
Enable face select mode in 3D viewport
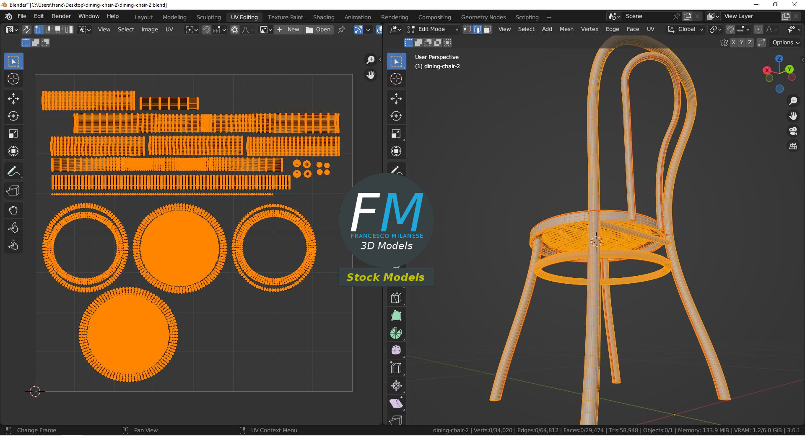tap(487, 29)
